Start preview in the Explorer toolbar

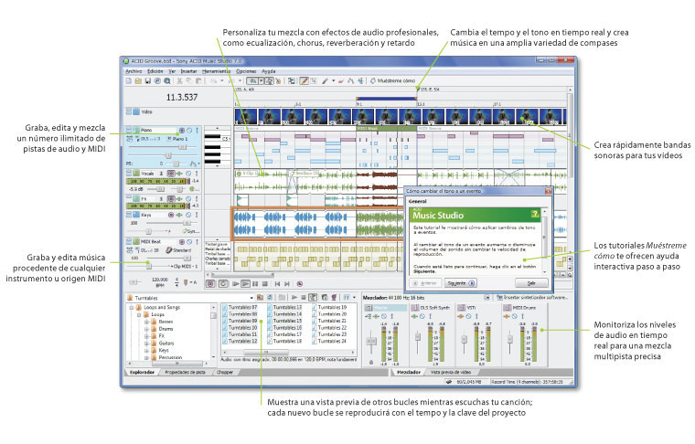click(x=294, y=298)
